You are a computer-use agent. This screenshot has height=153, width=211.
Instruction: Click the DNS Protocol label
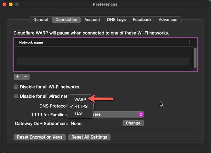click(x=53, y=106)
